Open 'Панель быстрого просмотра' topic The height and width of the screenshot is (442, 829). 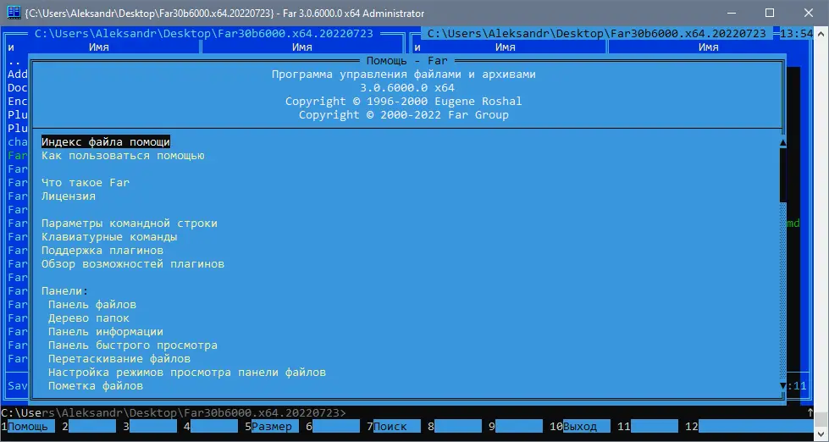coord(133,345)
